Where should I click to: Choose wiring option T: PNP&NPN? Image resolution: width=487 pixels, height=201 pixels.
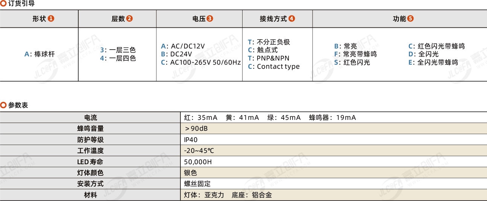pos(269,58)
